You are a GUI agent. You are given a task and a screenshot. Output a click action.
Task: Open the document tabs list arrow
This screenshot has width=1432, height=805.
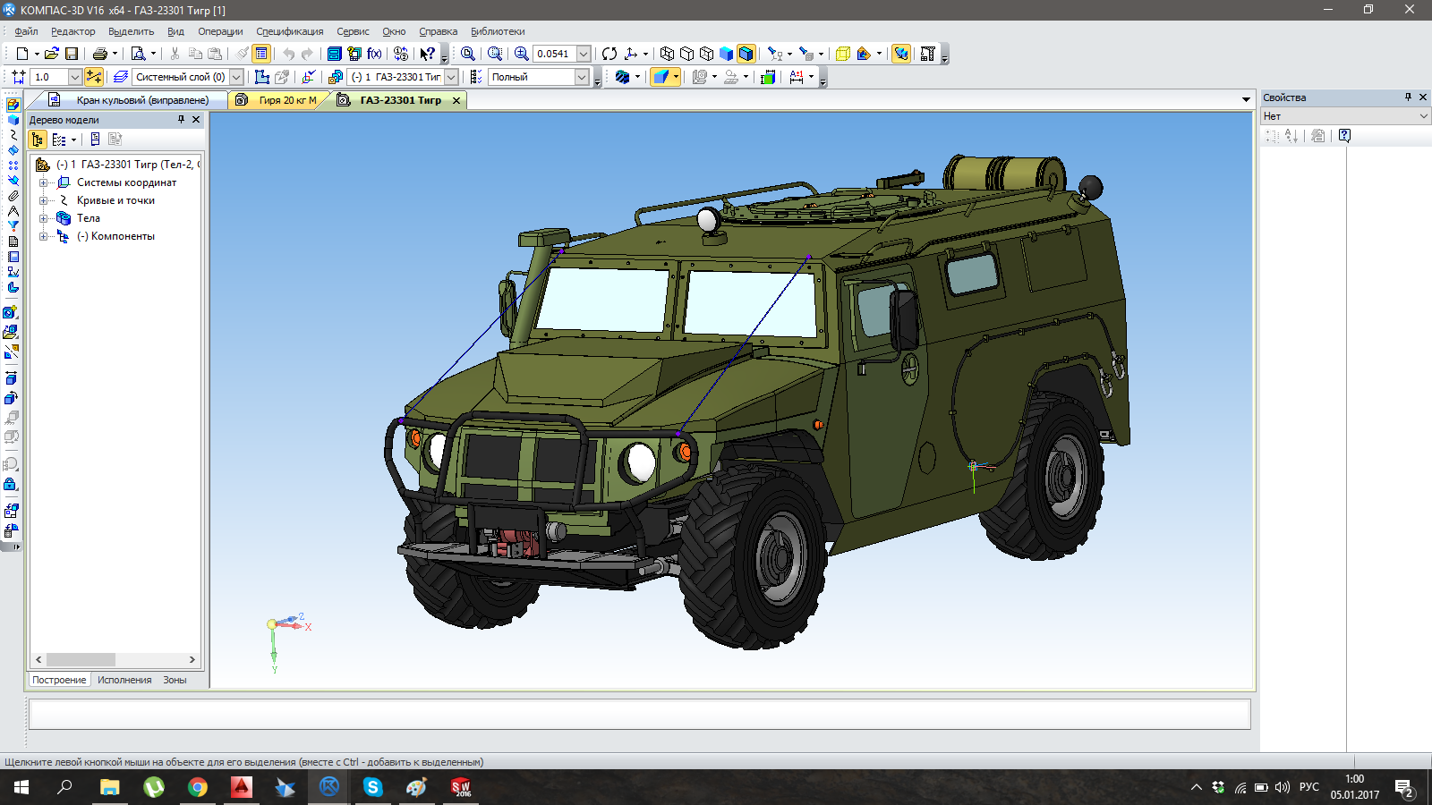1246,99
